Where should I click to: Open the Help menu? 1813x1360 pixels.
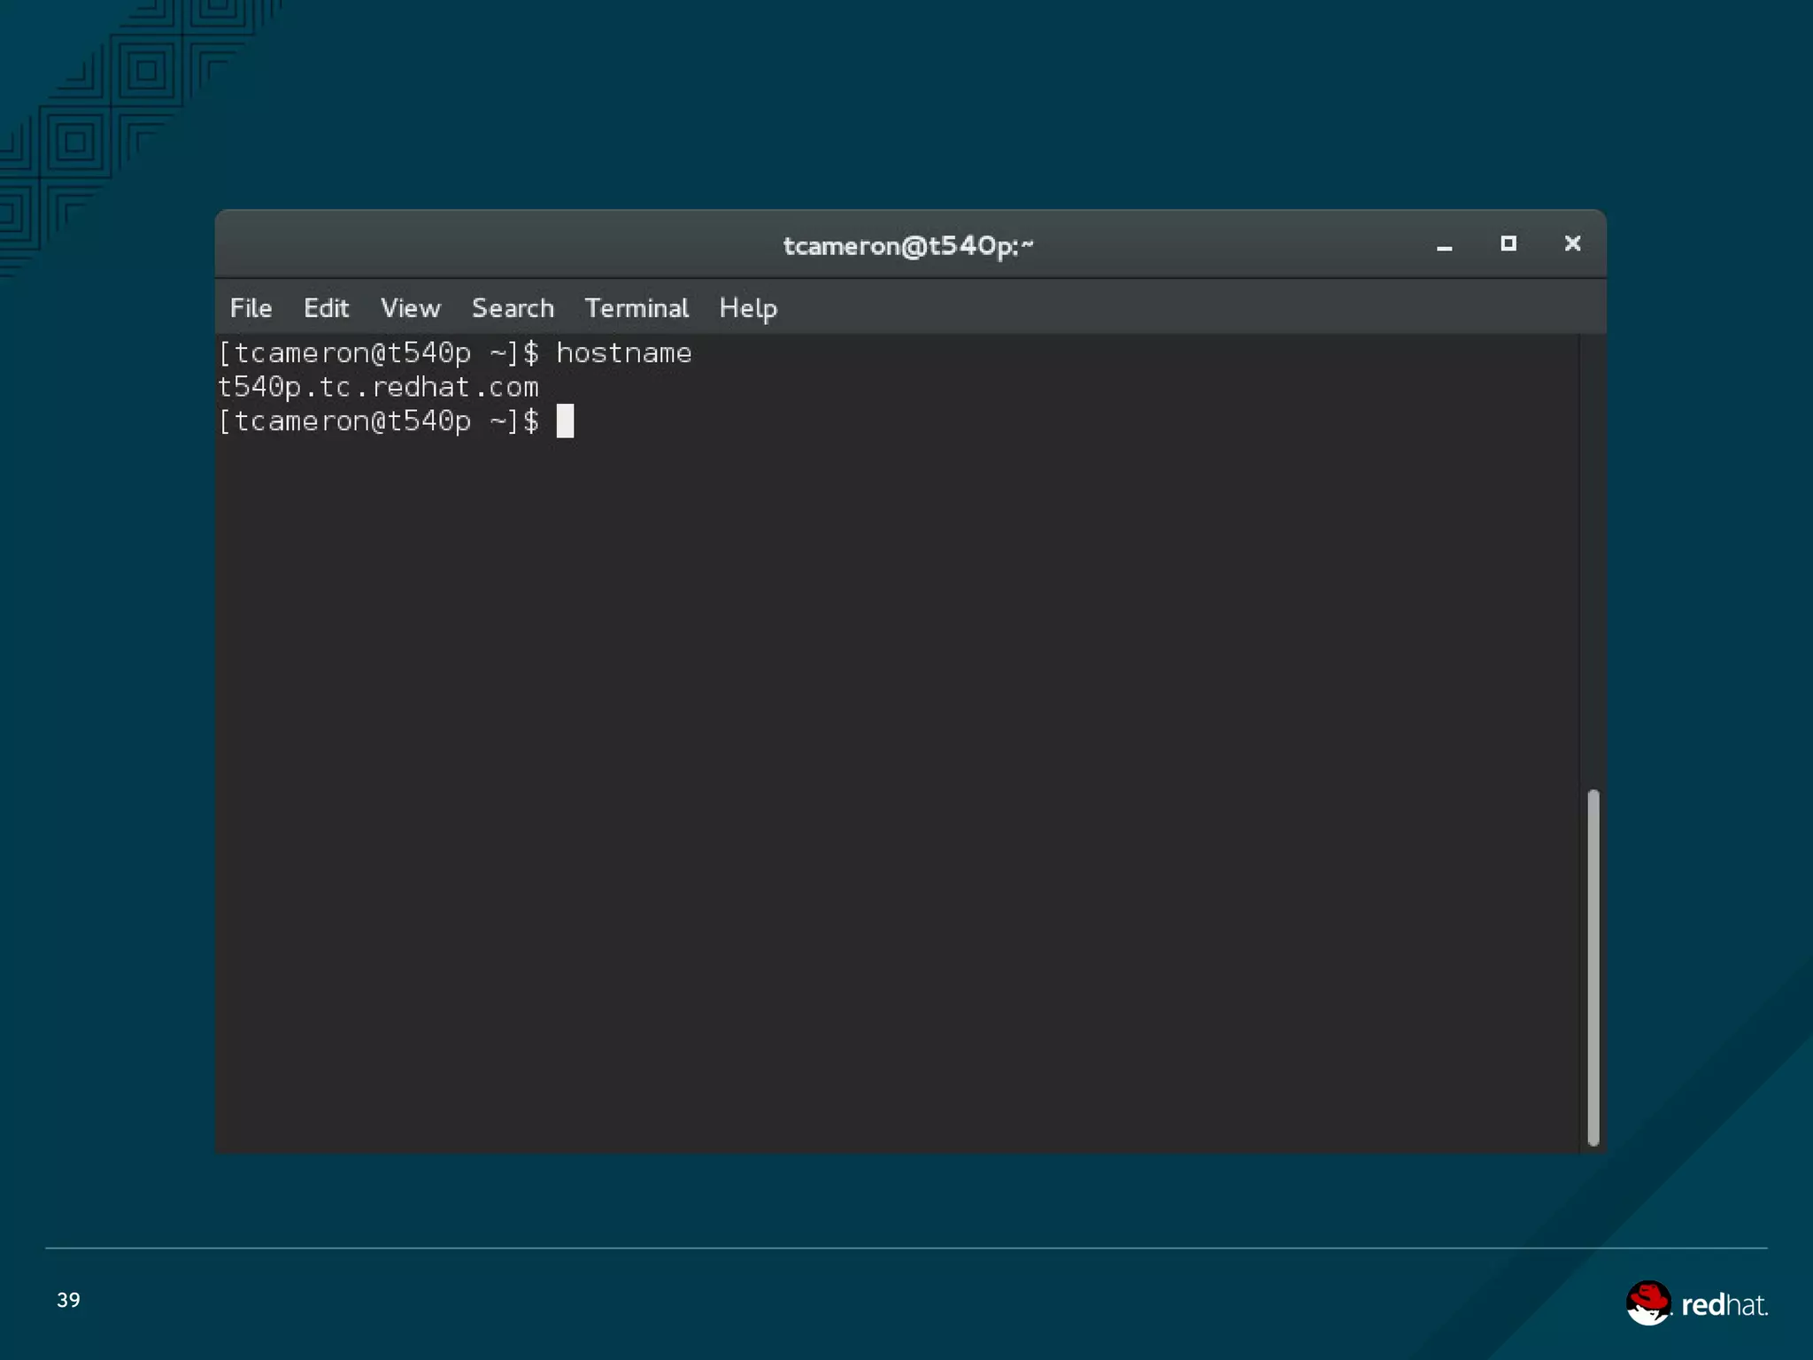[748, 308]
